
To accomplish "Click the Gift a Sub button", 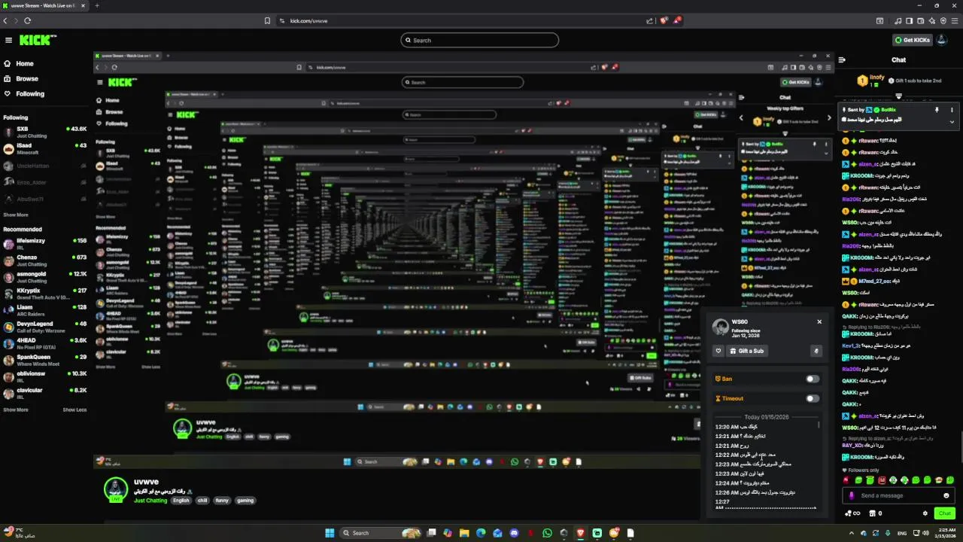I will coord(748,351).
